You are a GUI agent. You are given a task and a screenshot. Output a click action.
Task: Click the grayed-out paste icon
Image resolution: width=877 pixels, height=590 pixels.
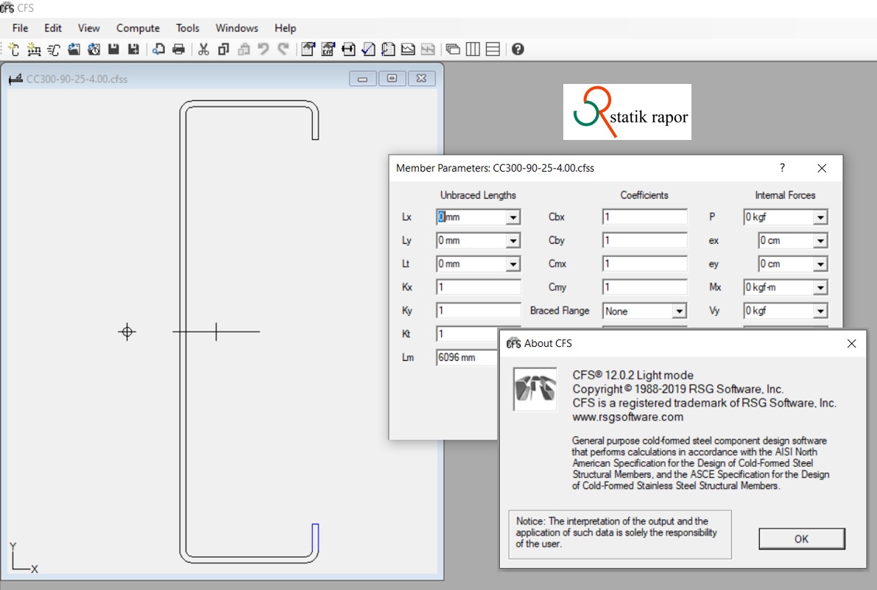pyautogui.click(x=244, y=49)
